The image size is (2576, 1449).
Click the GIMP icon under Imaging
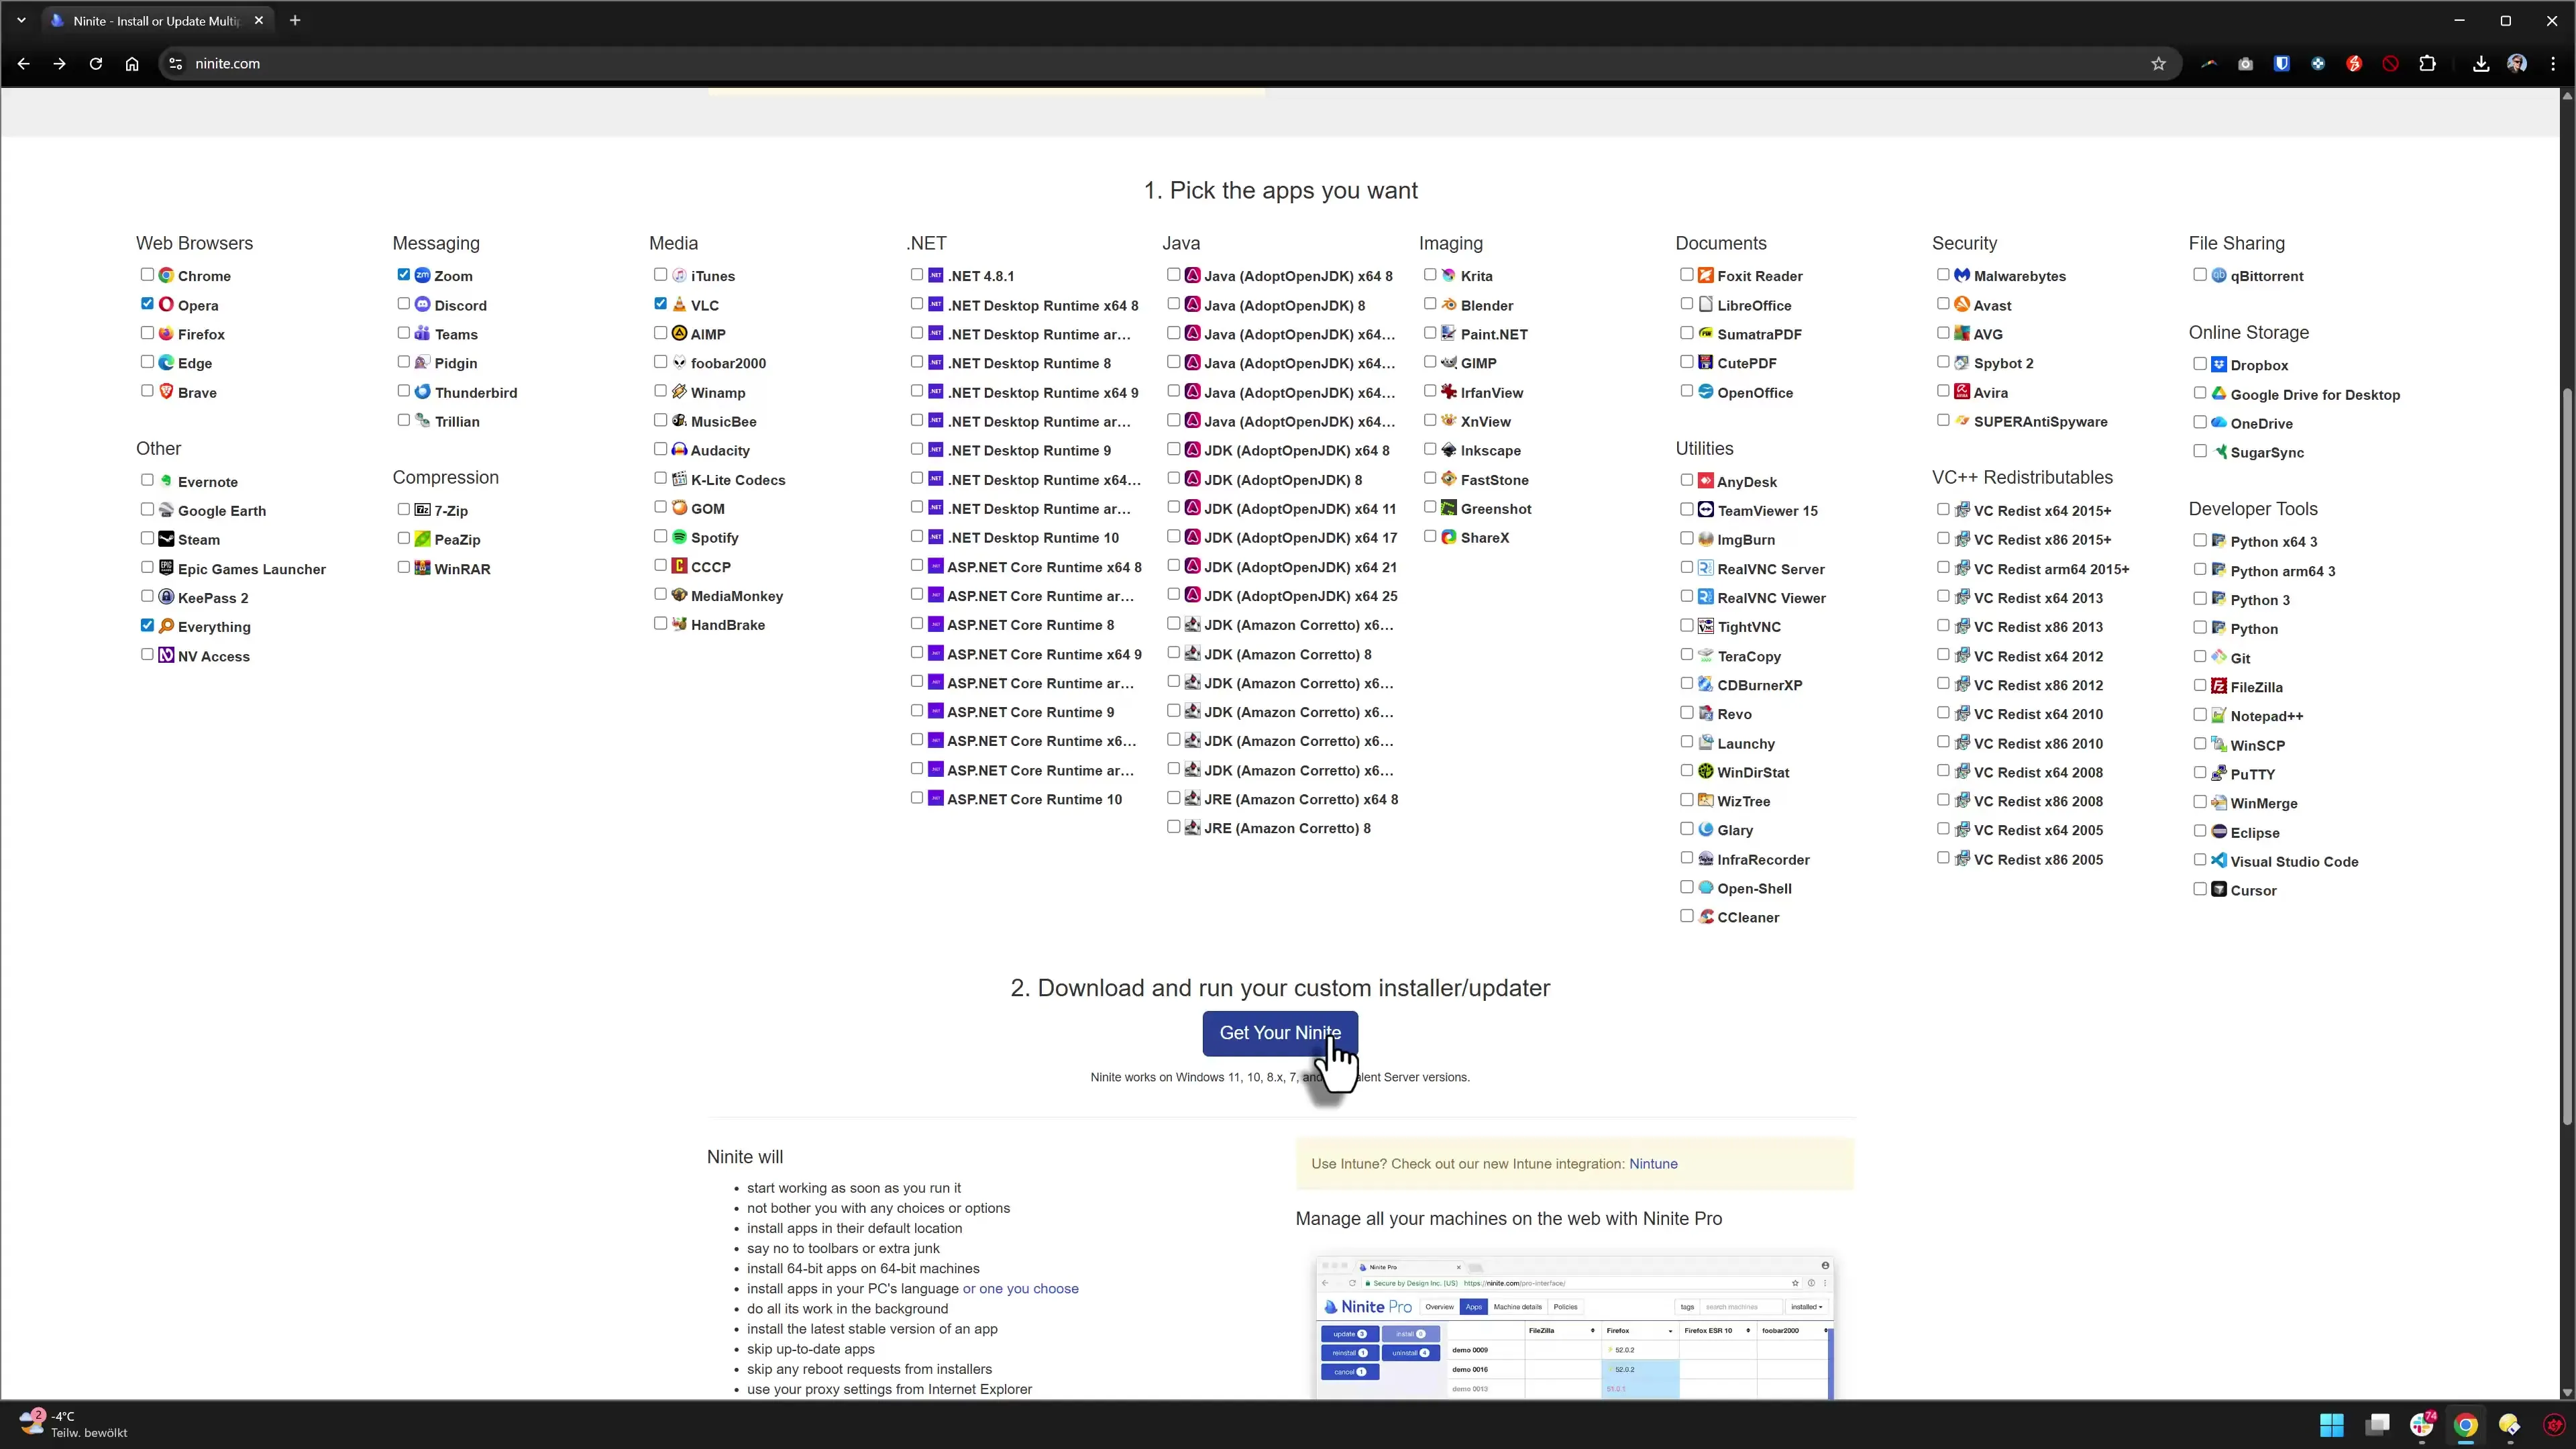pos(1448,363)
